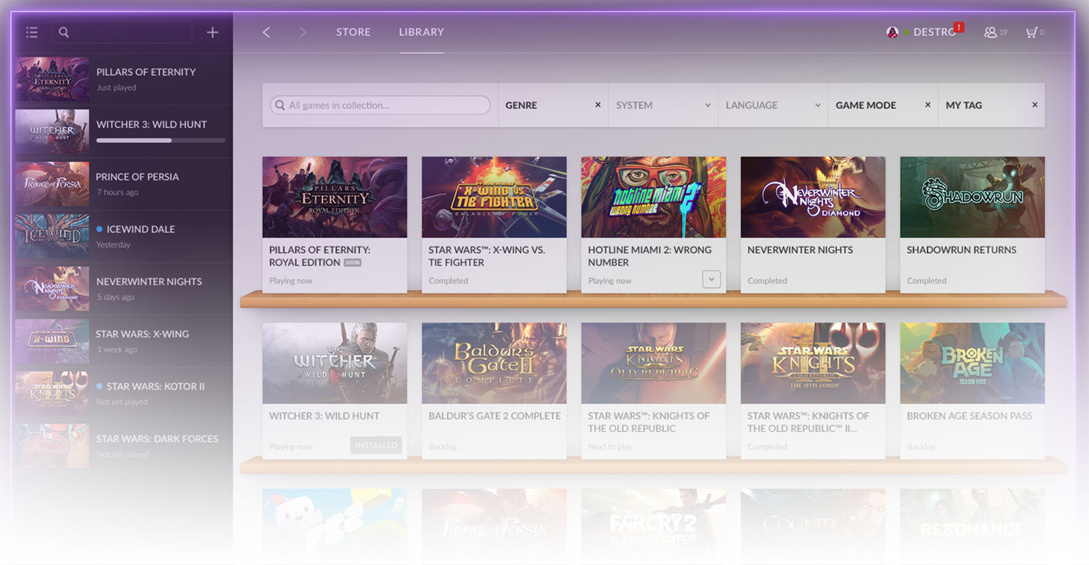Viewport: 1089px width, 565px height.
Task: Expand the Language filter dropdown
Action: click(818, 105)
